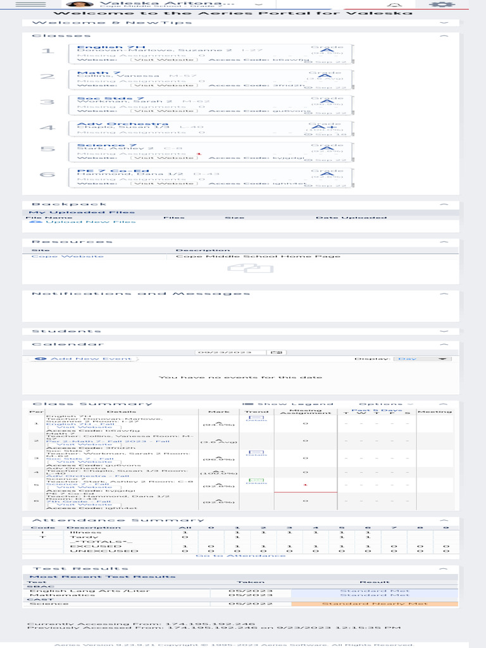
Task: Open the Adv Orchestra - Fall gradebook link
Action: pos(87,476)
